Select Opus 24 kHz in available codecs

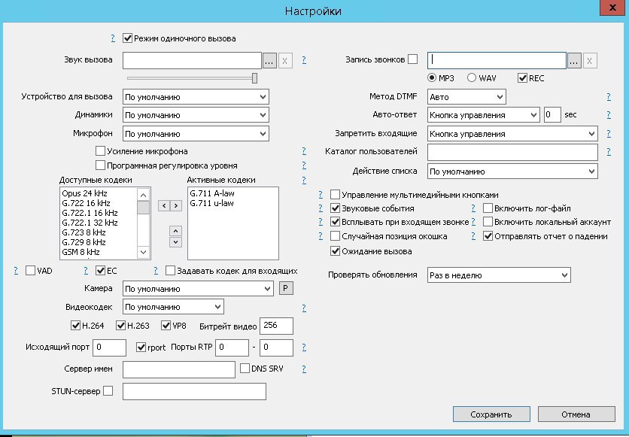(84, 193)
